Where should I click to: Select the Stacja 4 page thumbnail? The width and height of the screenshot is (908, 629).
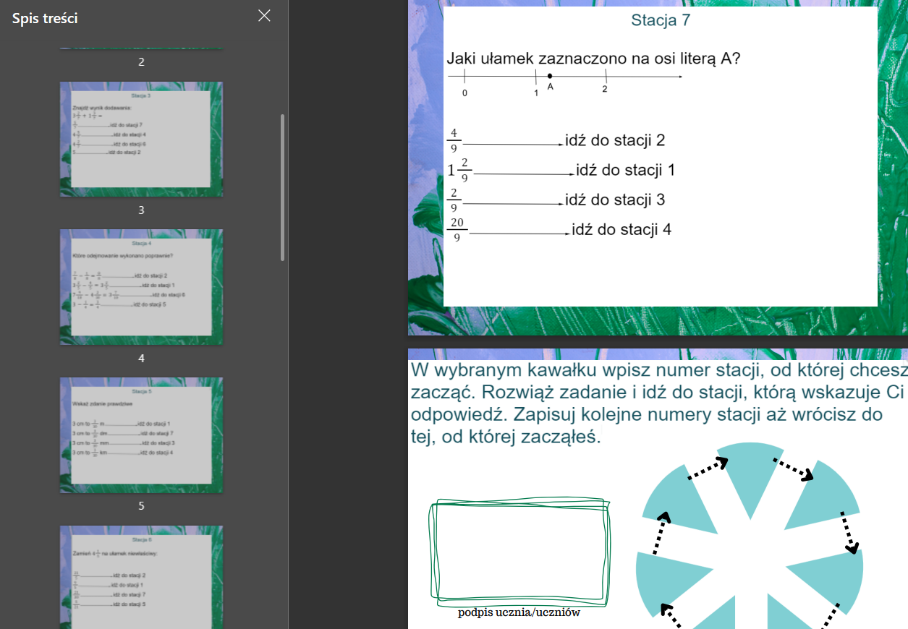pos(141,286)
